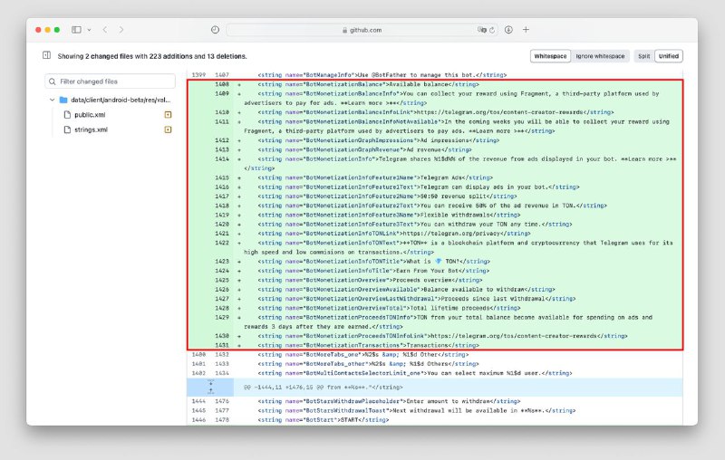
Task: Open a new tab with plus icon
Action: click(x=526, y=30)
